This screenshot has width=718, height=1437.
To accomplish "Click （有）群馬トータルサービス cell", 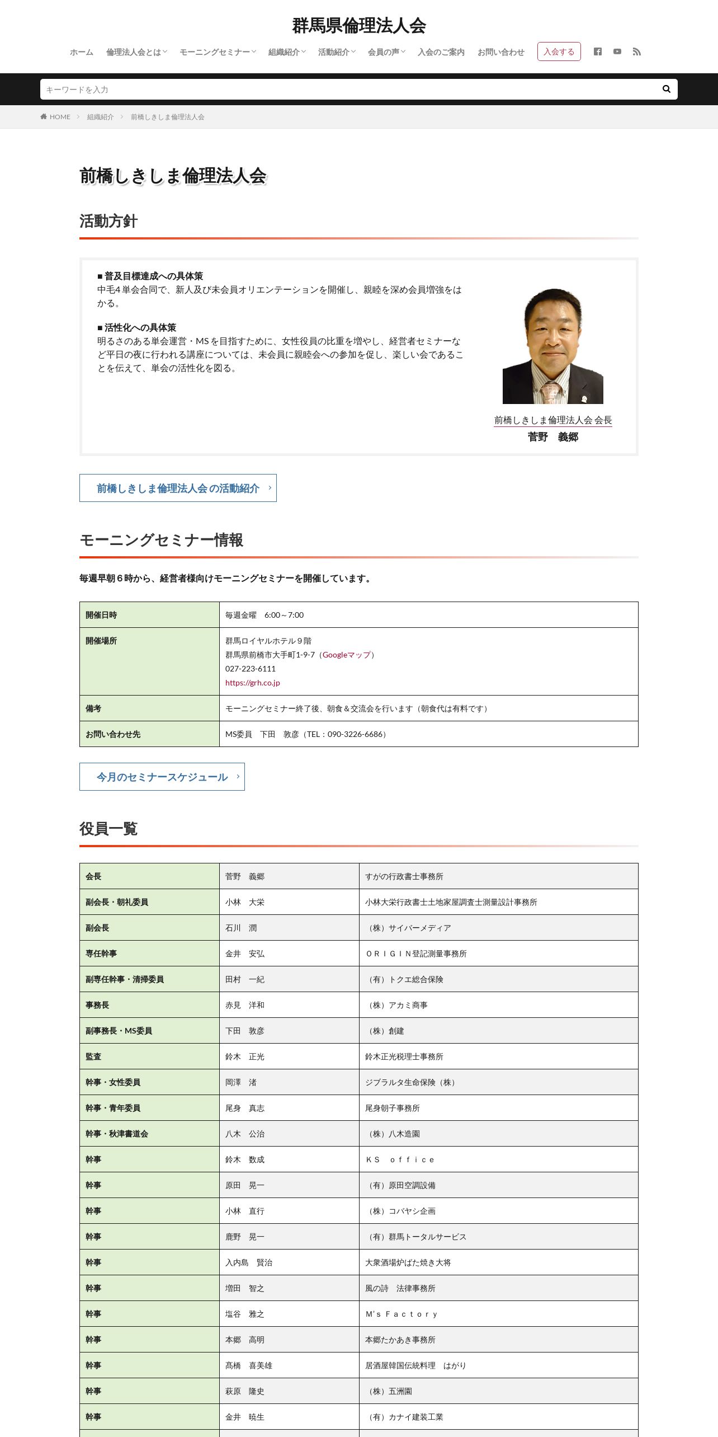I will (499, 1237).
